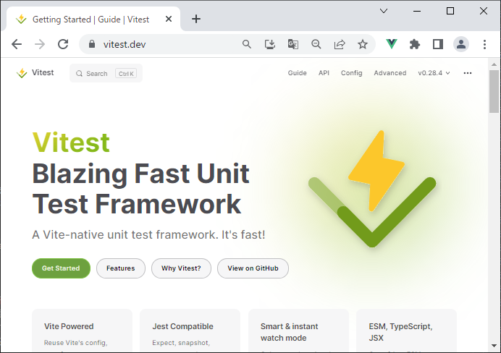This screenshot has width=501, height=353.
Task: Click the Vitest logo in the page header
Action: click(22, 73)
